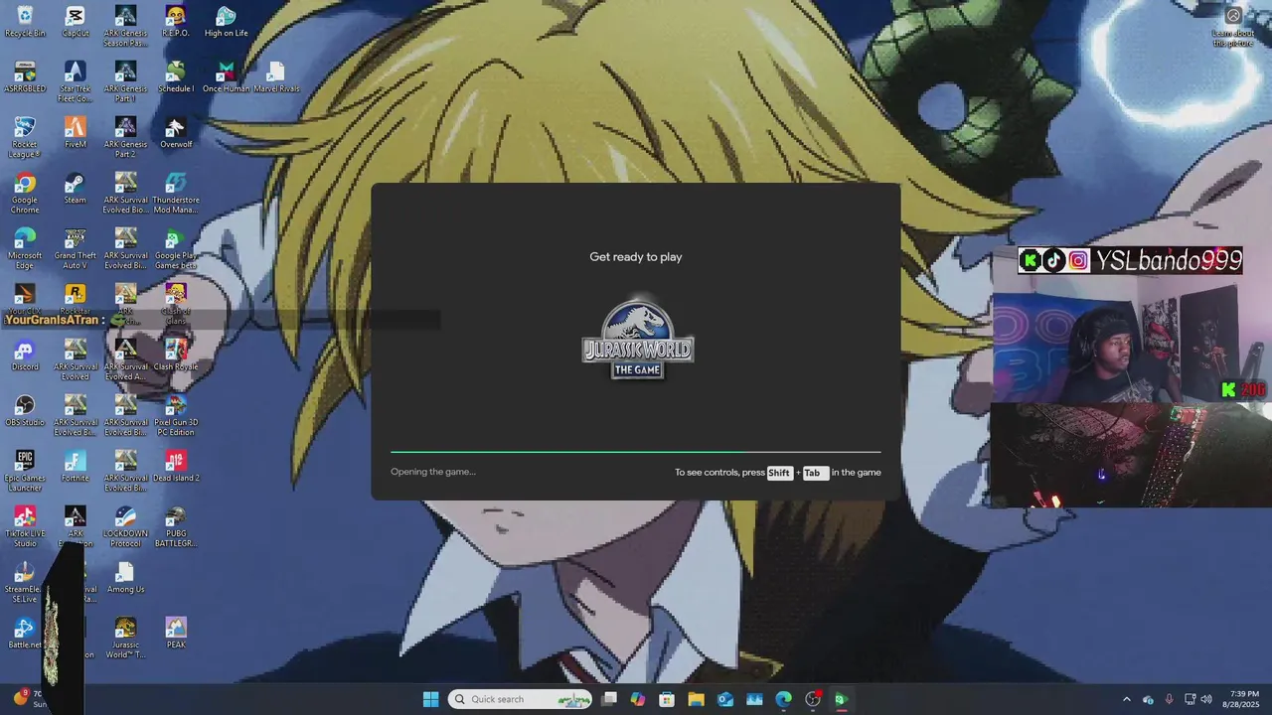Click the Jurassic World logo in dialog
The width and height of the screenshot is (1272, 715).
[x=637, y=339]
